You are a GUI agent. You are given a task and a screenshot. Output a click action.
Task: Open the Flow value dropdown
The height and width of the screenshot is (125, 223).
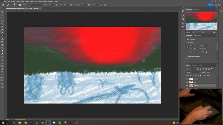(68, 5)
